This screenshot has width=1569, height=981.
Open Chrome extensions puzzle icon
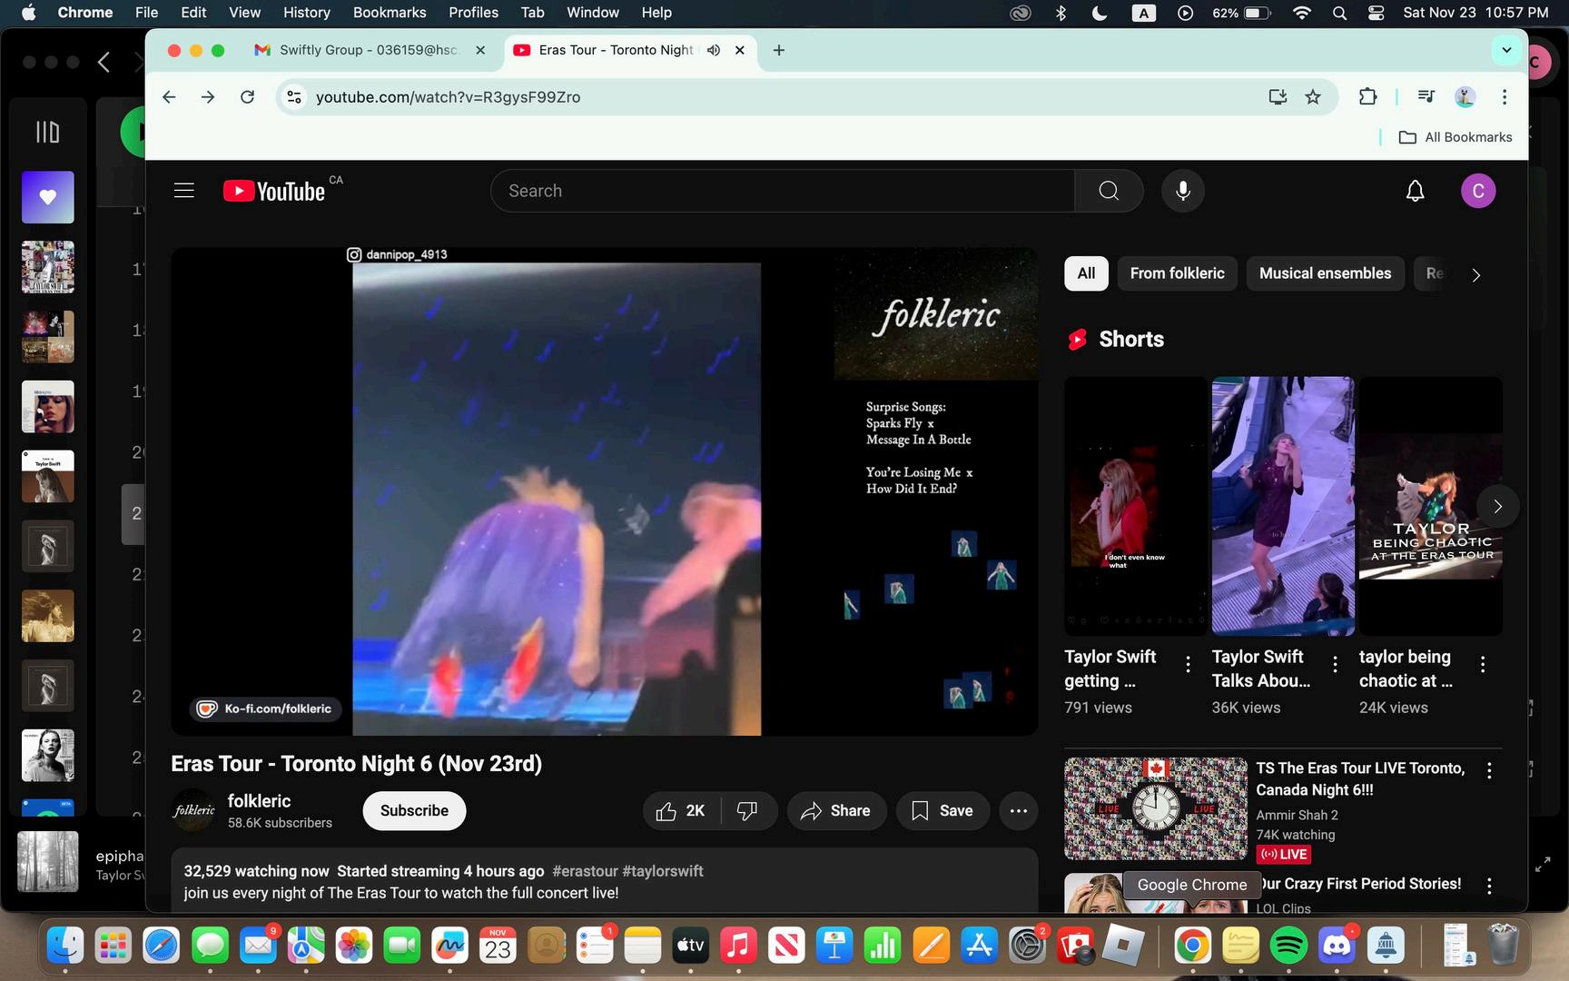click(1367, 97)
